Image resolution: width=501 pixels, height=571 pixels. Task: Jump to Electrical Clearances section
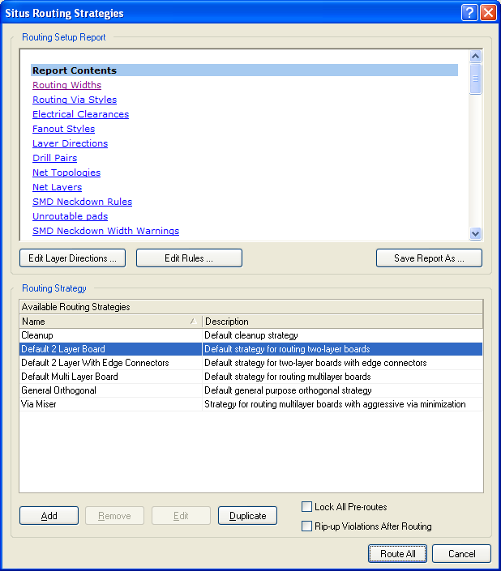coord(80,114)
